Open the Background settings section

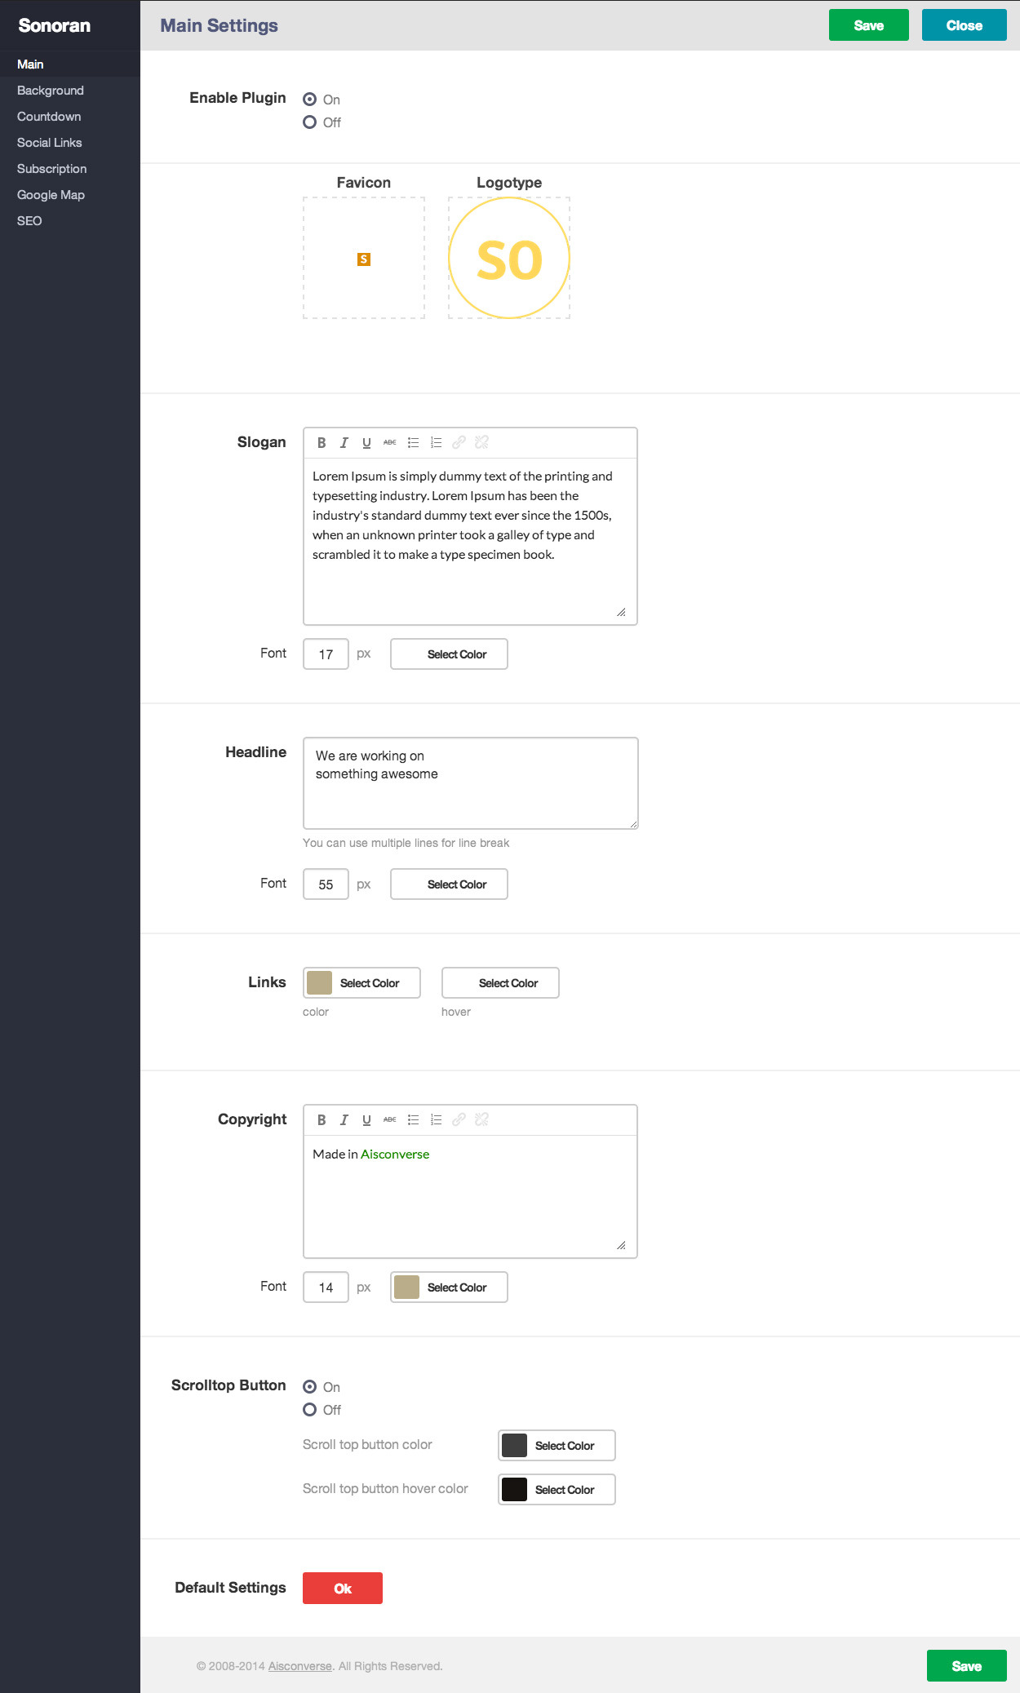pyautogui.click(x=51, y=91)
